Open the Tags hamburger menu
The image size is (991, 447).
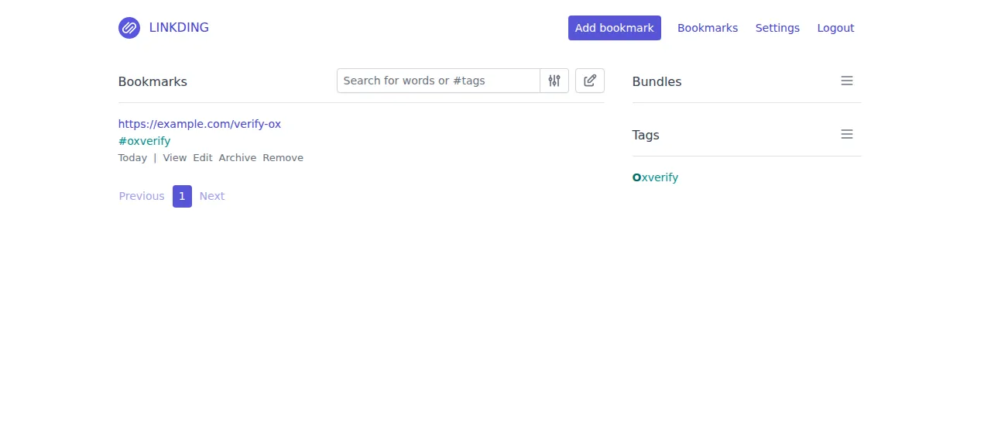[x=847, y=134]
